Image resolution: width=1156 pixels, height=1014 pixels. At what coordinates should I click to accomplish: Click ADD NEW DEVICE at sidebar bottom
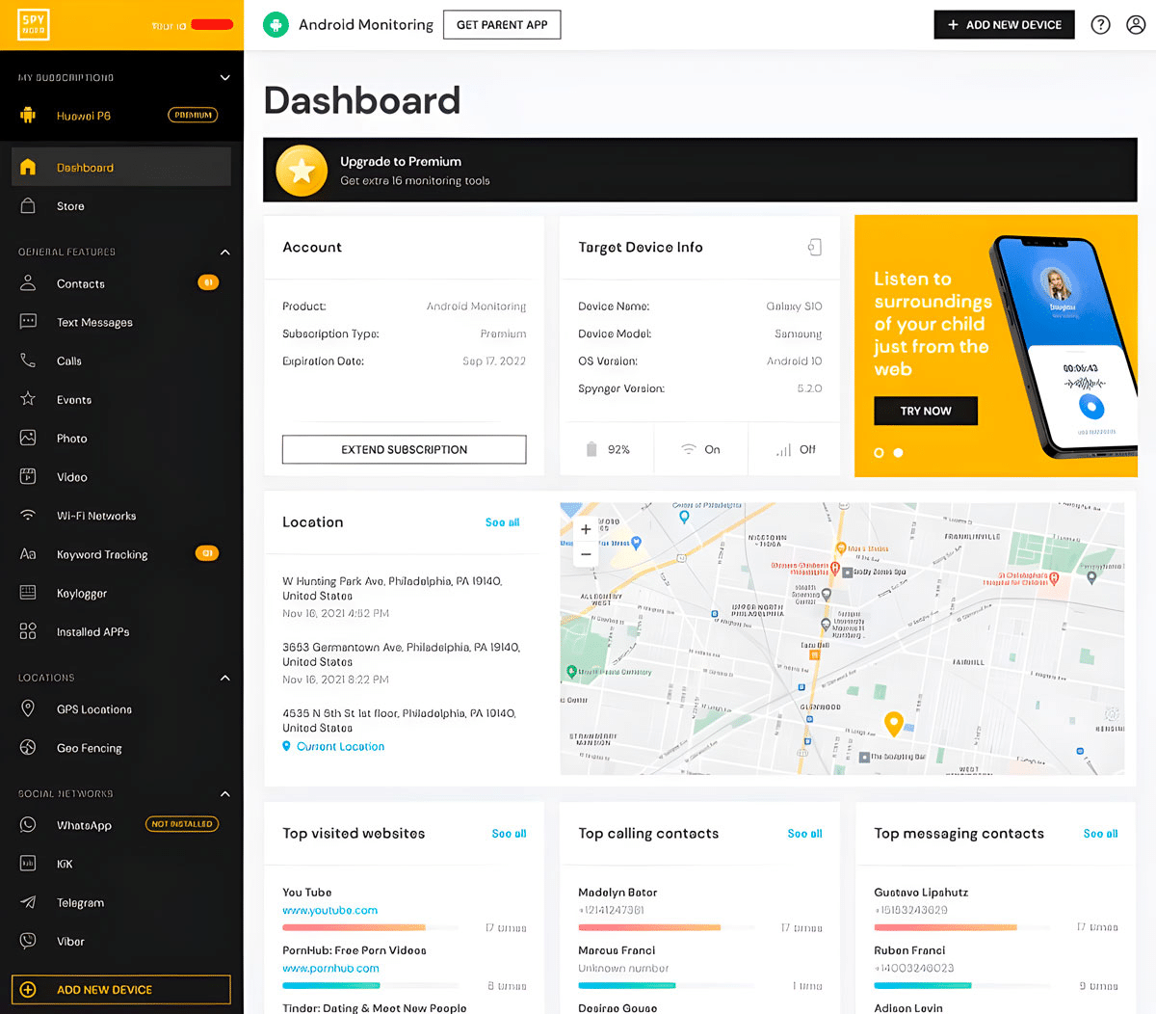[x=121, y=990]
